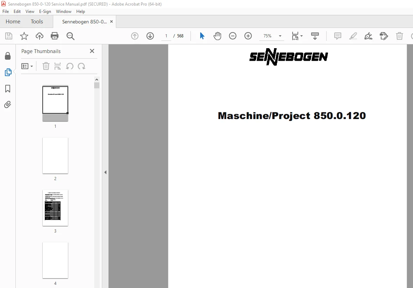Add a sticky note comment
The height and width of the screenshot is (288, 413).
(338, 36)
